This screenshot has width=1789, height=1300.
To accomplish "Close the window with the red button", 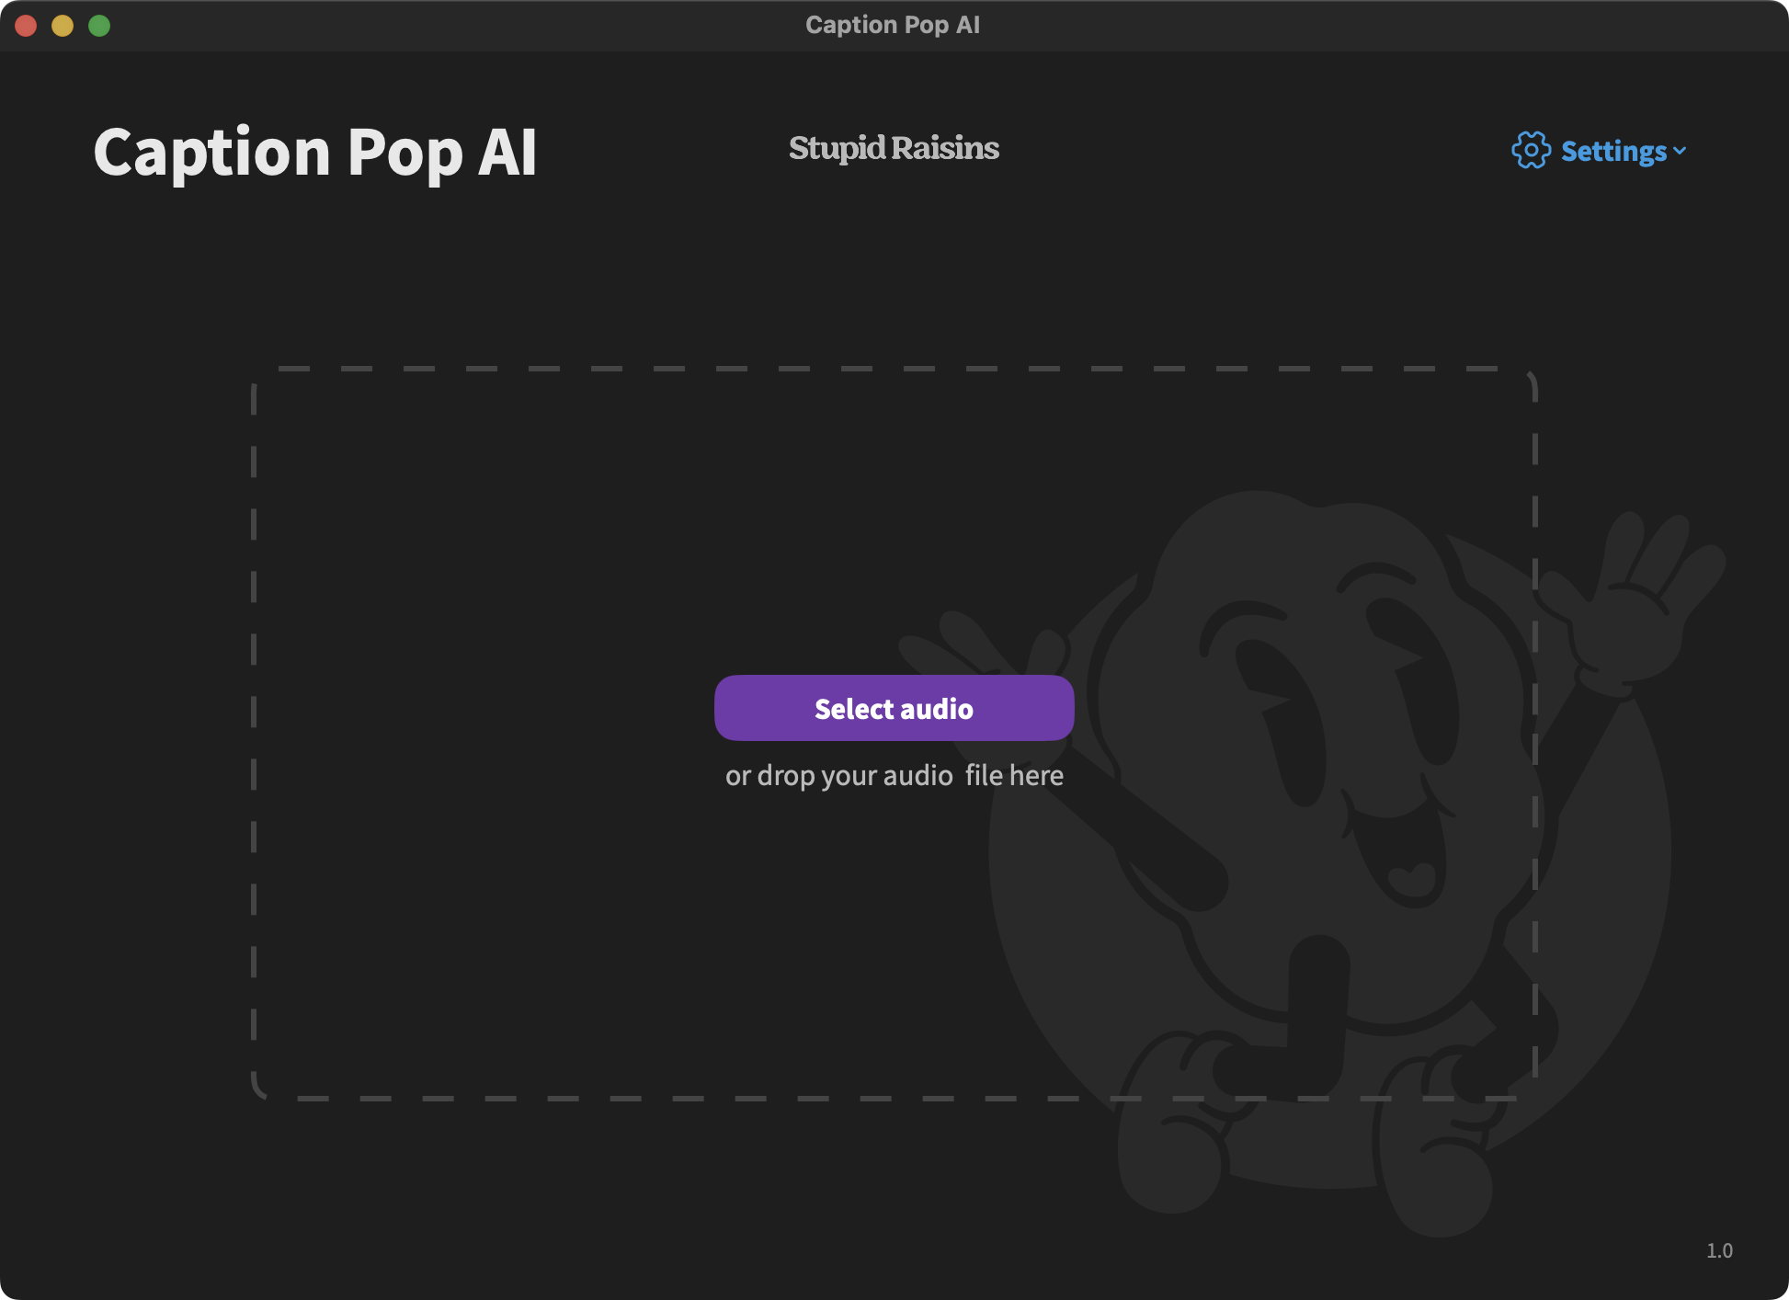I will (26, 26).
